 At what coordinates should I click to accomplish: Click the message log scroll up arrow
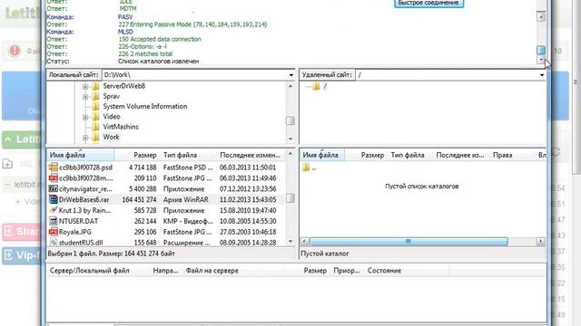(541, 17)
